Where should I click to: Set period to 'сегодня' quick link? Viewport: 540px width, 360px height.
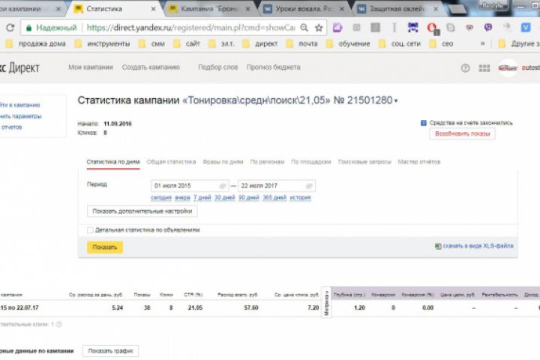(x=161, y=197)
